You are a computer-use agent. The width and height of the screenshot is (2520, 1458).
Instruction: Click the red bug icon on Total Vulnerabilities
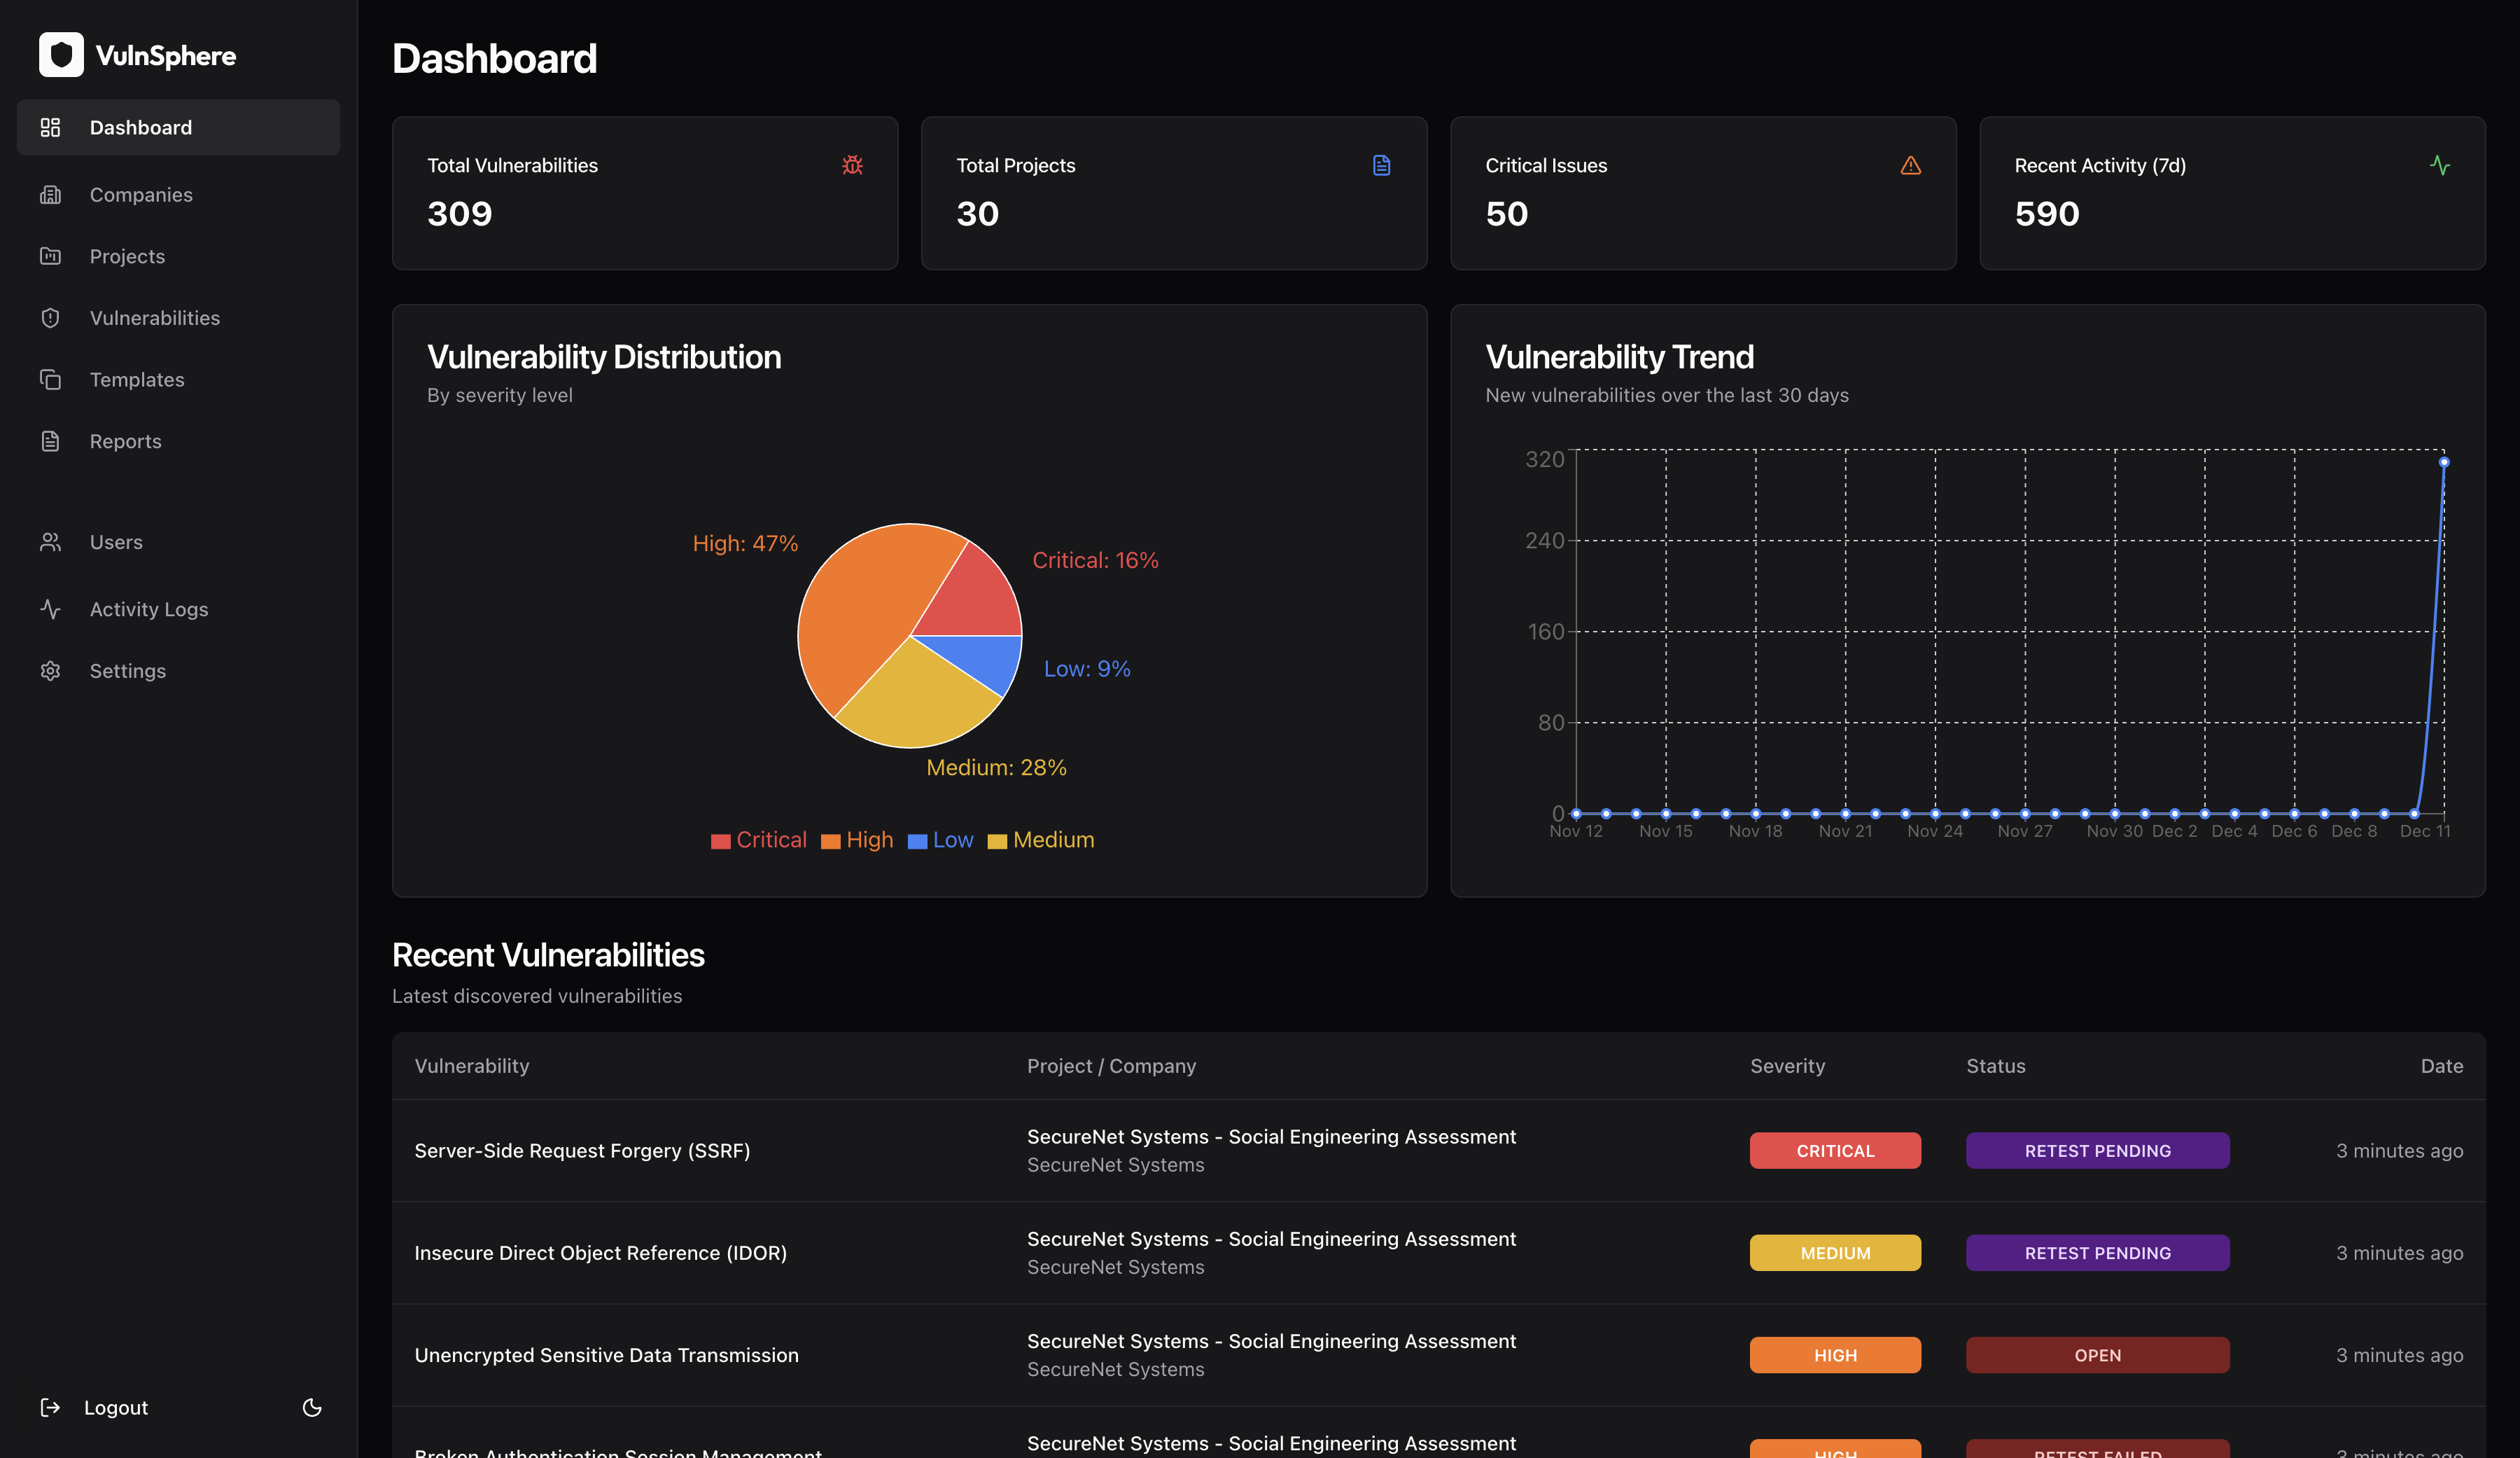852,165
